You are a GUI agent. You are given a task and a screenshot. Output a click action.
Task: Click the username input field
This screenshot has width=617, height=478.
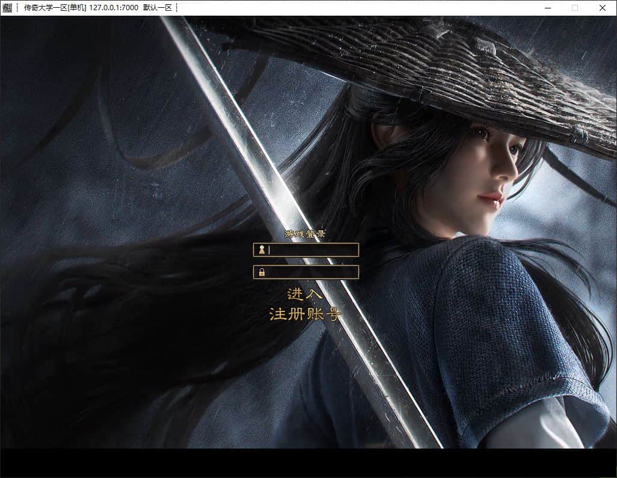click(305, 250)
